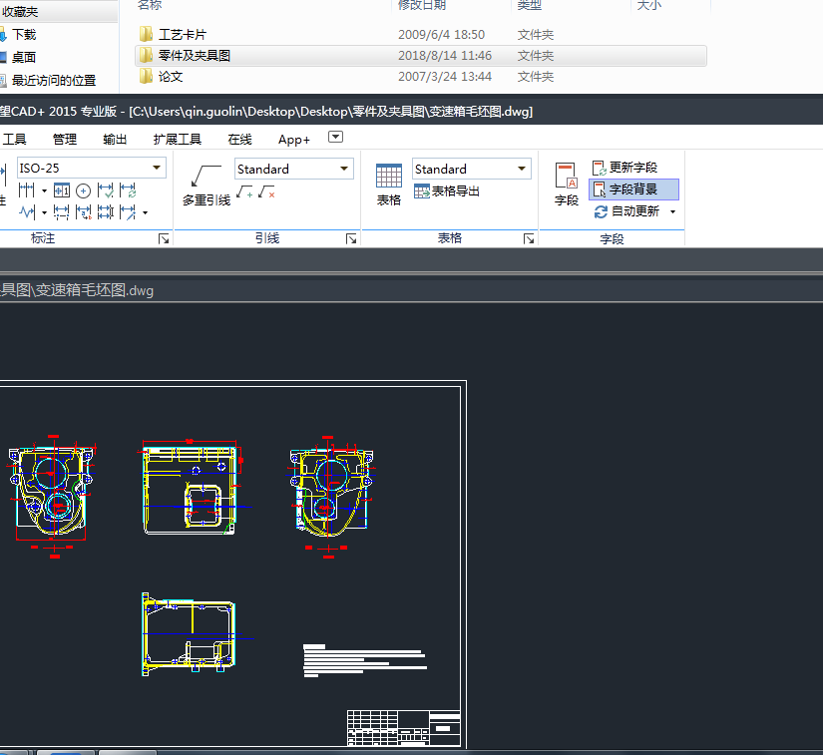
Task: Open the 在线 ribbon tab
Action: pyautogui.click(x=239, y=139)
